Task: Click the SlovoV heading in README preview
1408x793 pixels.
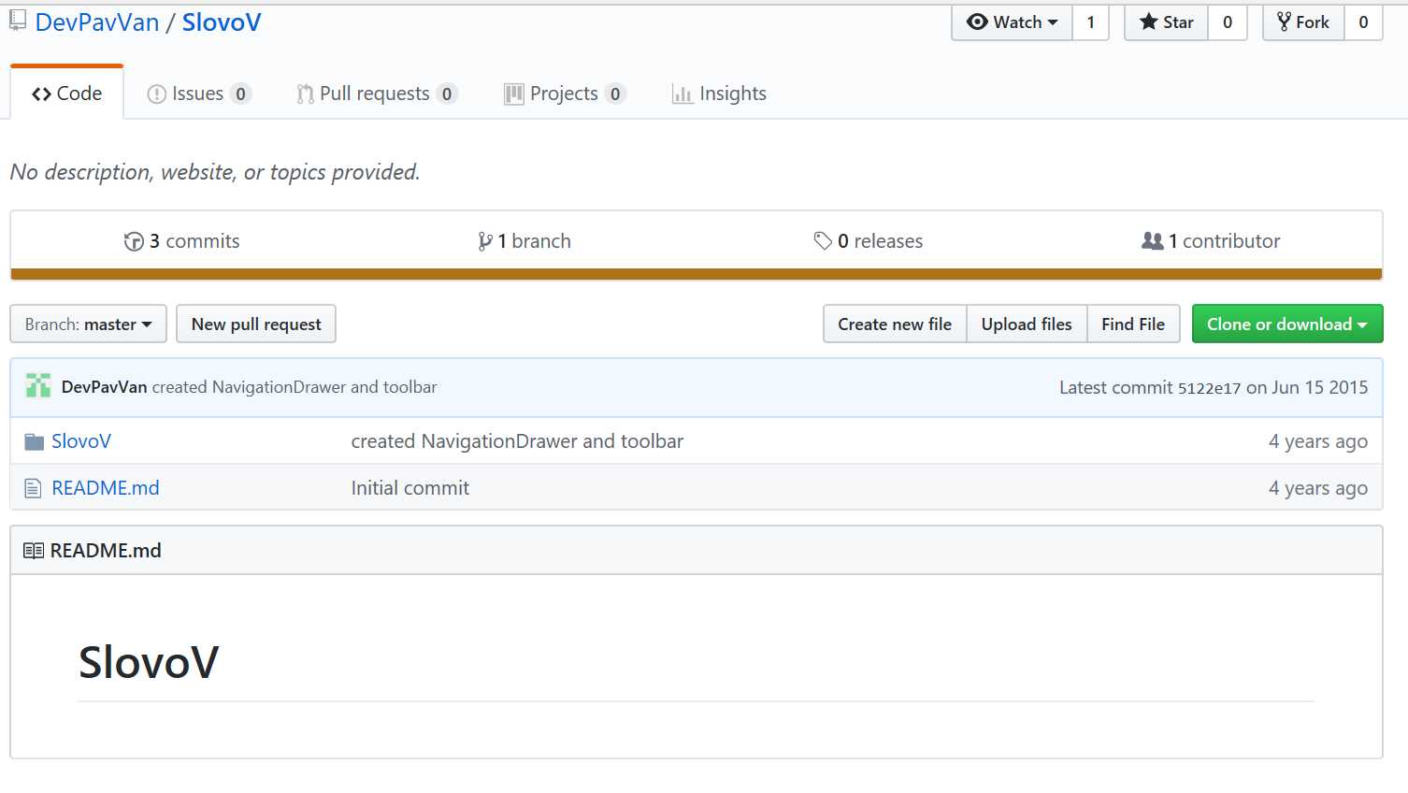Action: click(149, 663)
